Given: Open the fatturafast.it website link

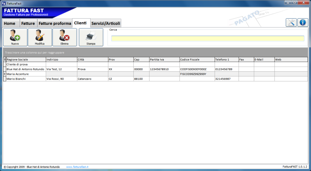Looking at the screenshot, I should (x=77, y=167).
